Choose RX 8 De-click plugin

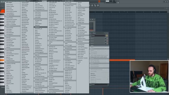pyautogui.click(x=68, y=9)
